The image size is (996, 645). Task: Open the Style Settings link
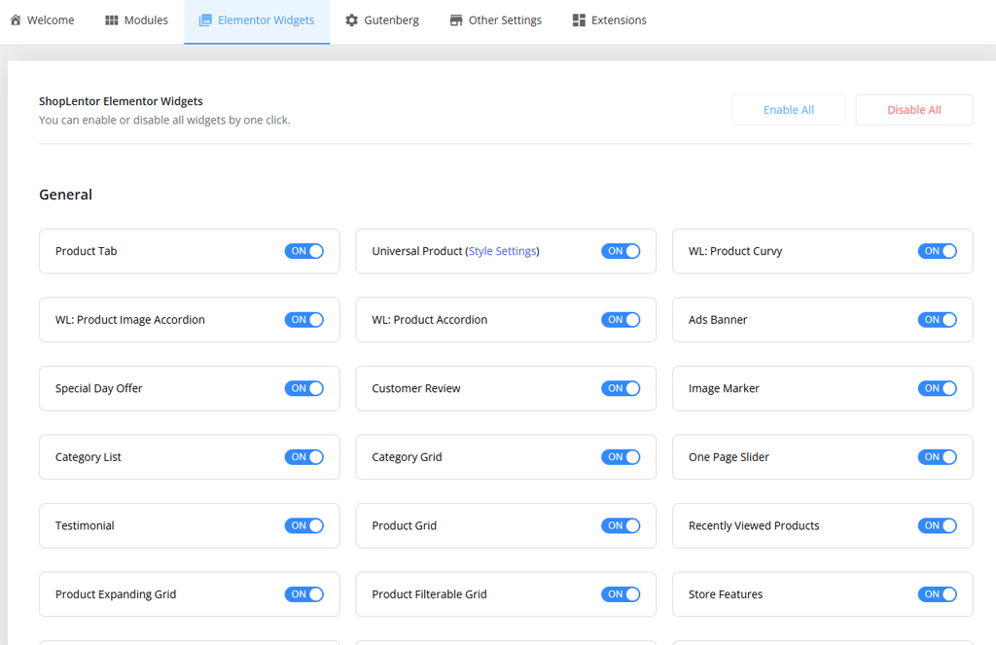click(x=503, y=251)
